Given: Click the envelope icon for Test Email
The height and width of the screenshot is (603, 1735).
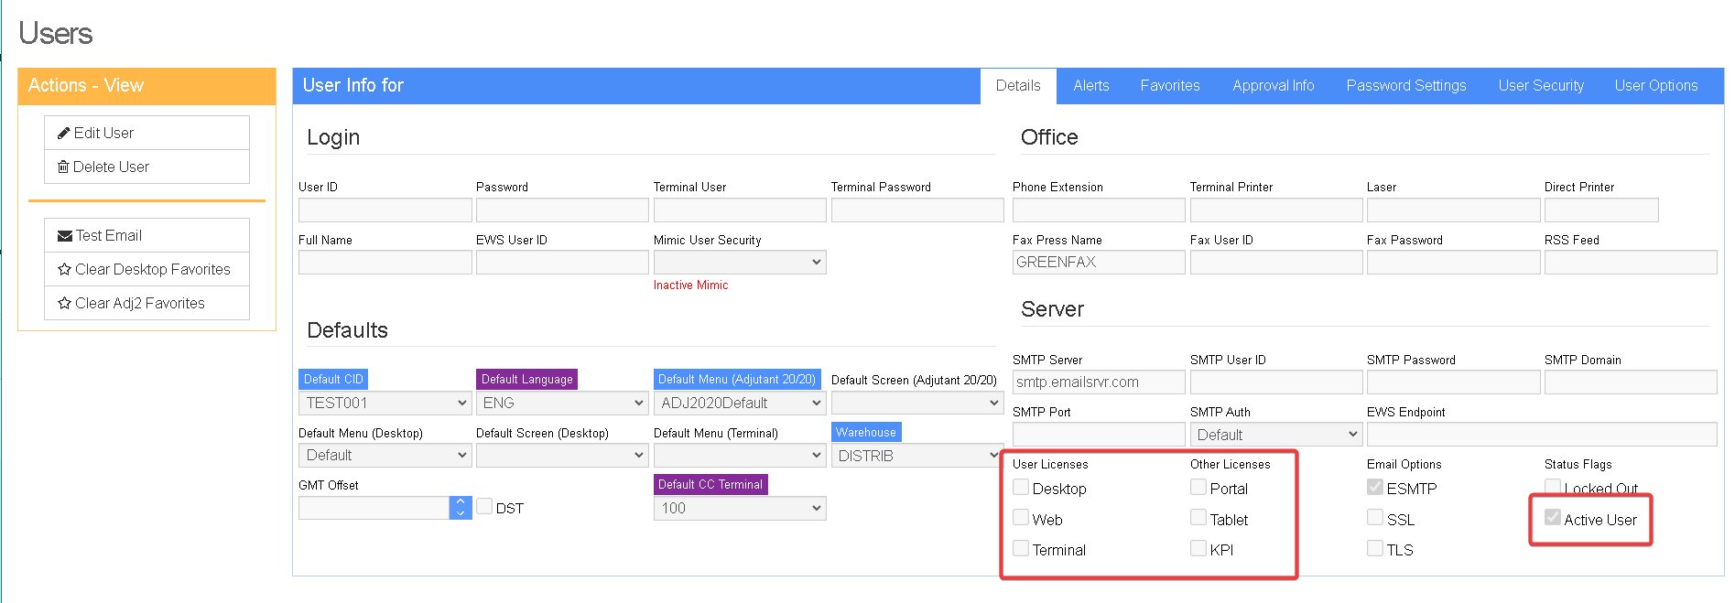Looking at the screenshot, I should click(65, 236).
